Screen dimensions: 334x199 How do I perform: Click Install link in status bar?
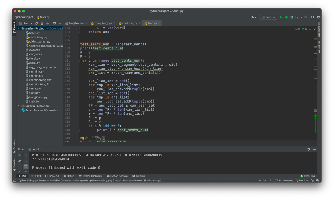[x=118, y=181]
